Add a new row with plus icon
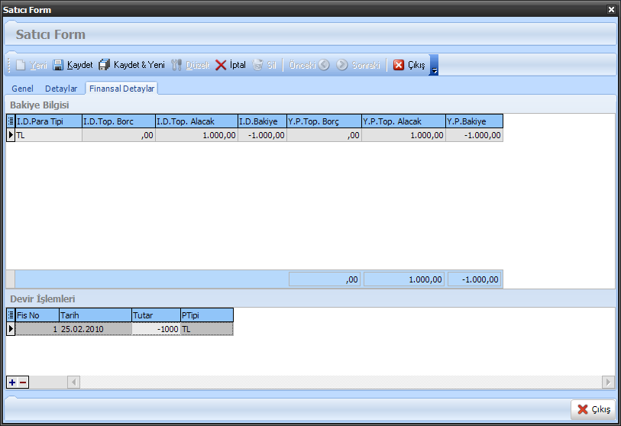 point(12,382)
